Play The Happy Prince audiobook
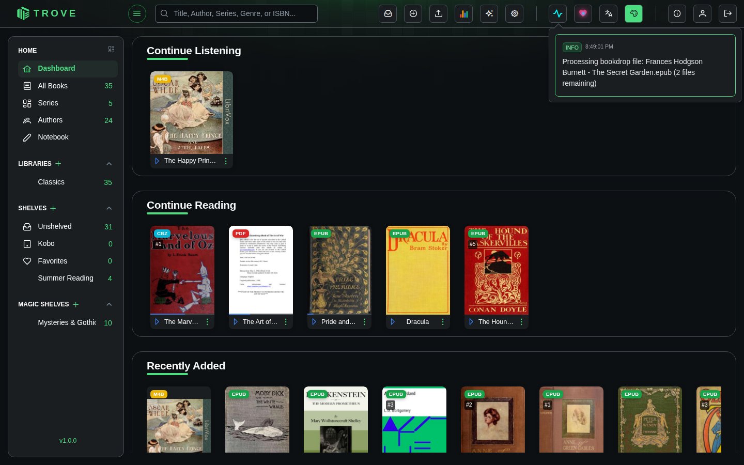The height and width of the screenshot is (465, 744). point(157,161)
